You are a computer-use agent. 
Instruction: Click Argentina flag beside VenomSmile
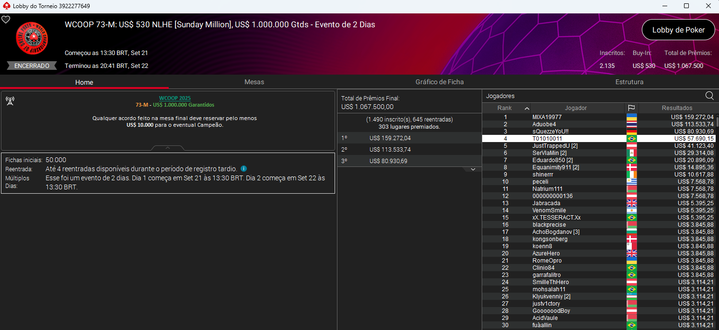(x=631, y=210)
